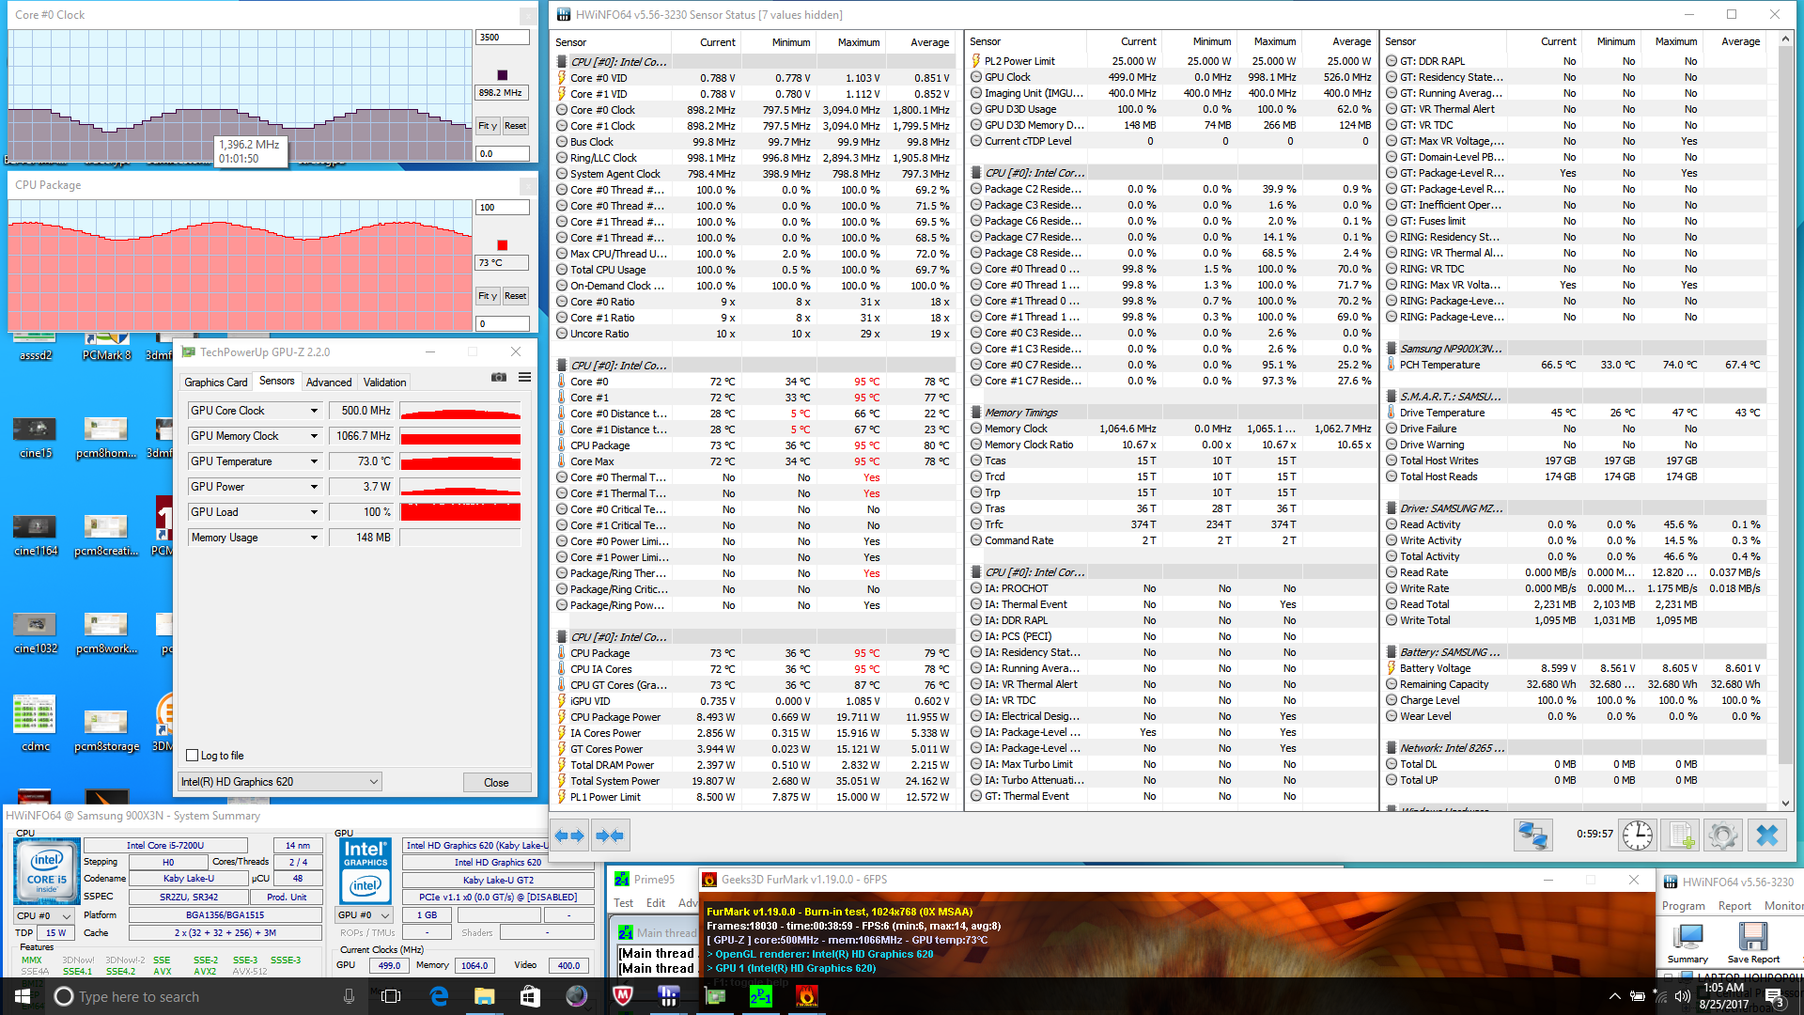Click the HWiNFO log sensors to file icon
1804x1015 pixels.
click(x=1680, y=835)
